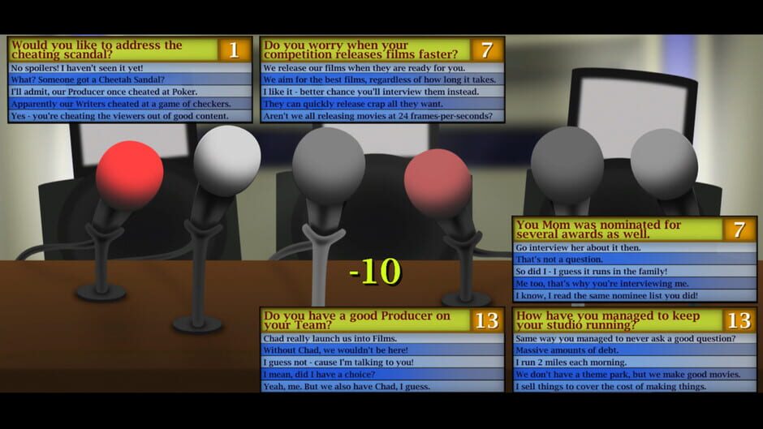Select "They can quickly release crap all they want."
Image resolution: width=763 pixels, height=429 pixels.
382,104
